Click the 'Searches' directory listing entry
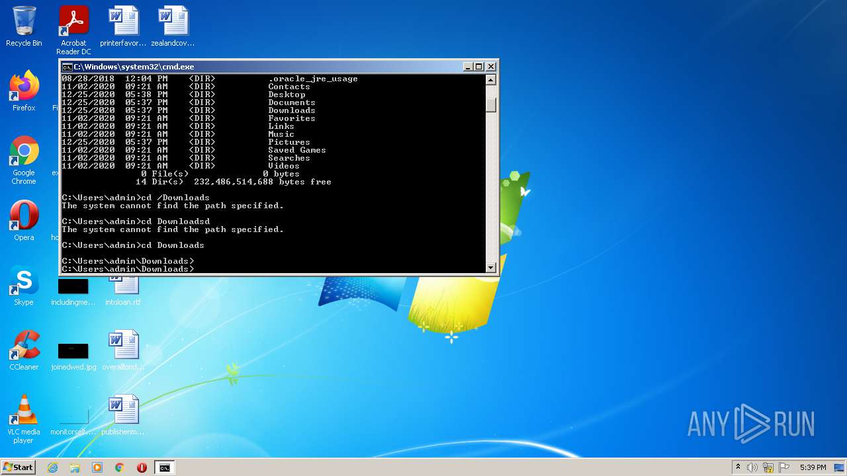Screen dimensions: 847x476 point(289,158)
